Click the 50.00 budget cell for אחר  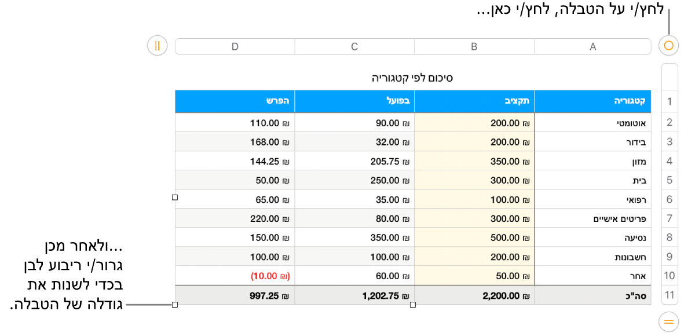tap(474, 276)
